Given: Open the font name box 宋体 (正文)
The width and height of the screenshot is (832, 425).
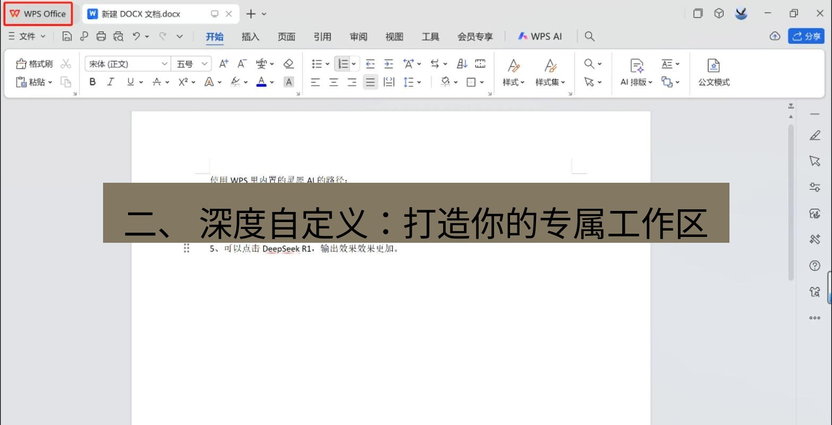Looking at the screenshot, I should coord(128,64).
